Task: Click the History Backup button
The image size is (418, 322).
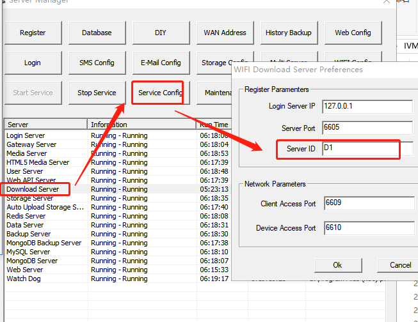Action: (x=289, y=33)
